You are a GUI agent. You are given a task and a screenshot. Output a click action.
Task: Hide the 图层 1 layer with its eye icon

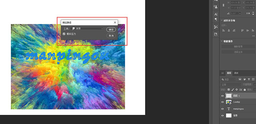222,96
